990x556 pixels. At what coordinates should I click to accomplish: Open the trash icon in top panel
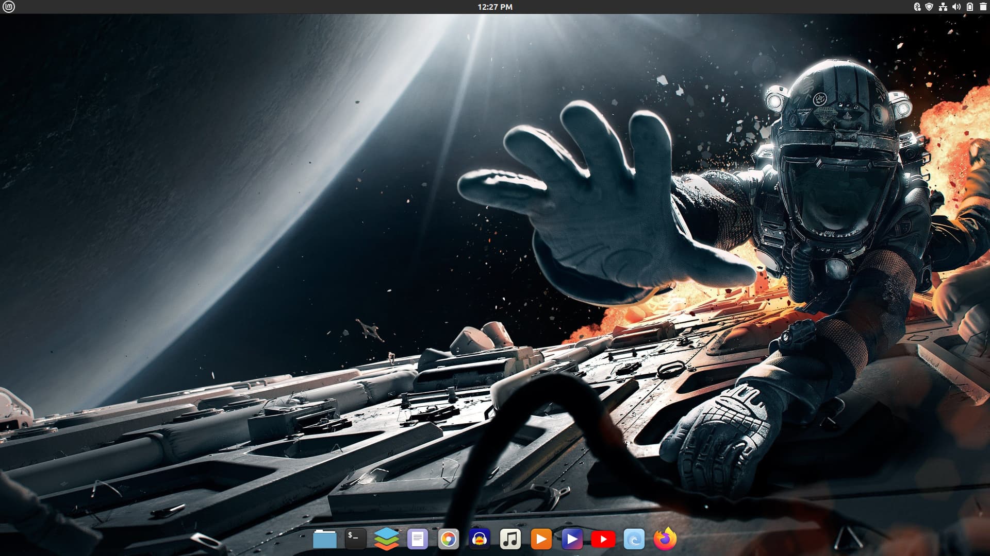coord(983,7)
